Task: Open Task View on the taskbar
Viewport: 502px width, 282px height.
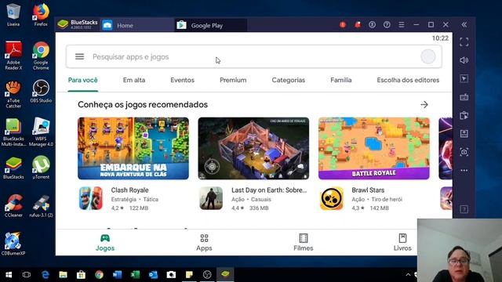Action: tap(27, 275)
